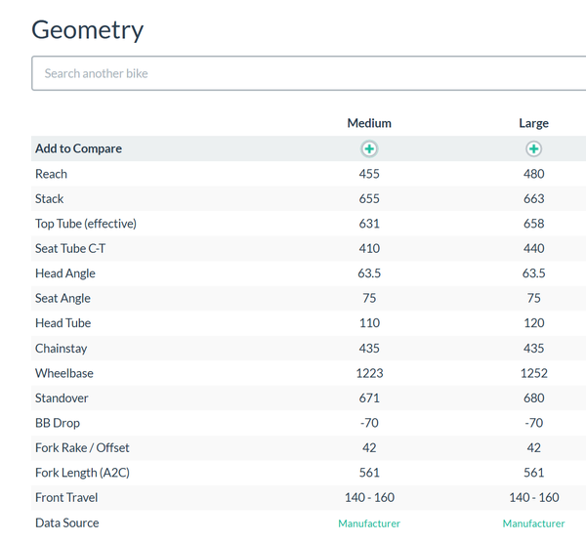Open the Large Manufacturer data source link
Image resolution: width=586 pixels, height=543 pixels.
pyautogui.click(x=533, y=523)
